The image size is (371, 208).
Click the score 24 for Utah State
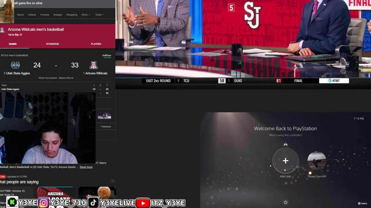[37, 65]
